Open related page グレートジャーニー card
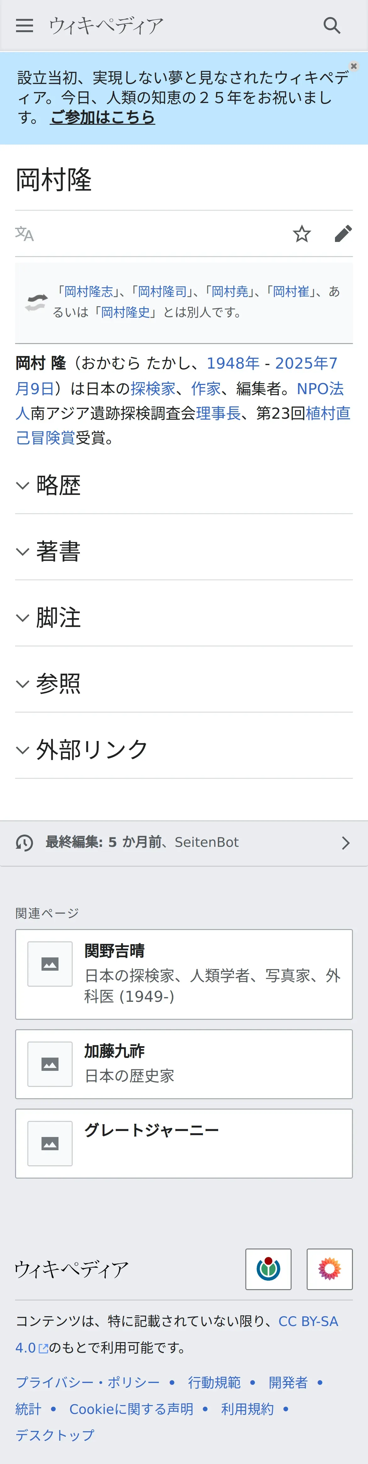The width and height of the screenshot is (368, 1464). pos(184,1144)
